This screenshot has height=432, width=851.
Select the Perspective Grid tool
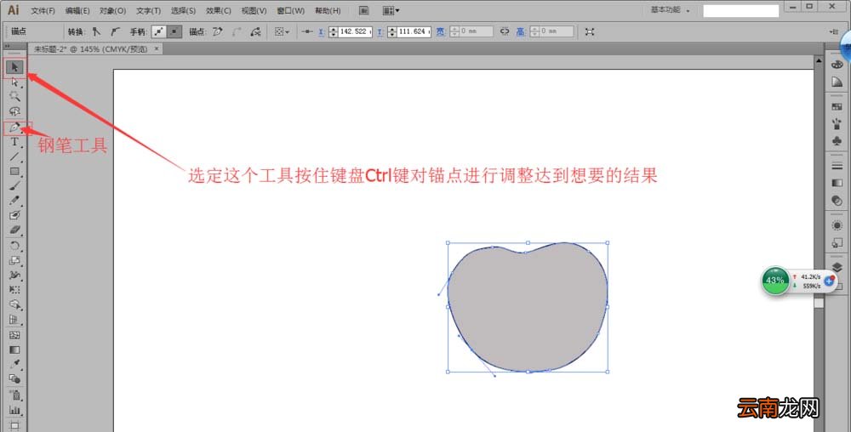[14, 320]
